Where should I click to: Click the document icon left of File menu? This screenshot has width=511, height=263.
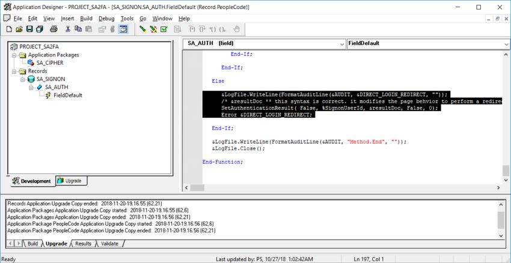coord(7,18)
